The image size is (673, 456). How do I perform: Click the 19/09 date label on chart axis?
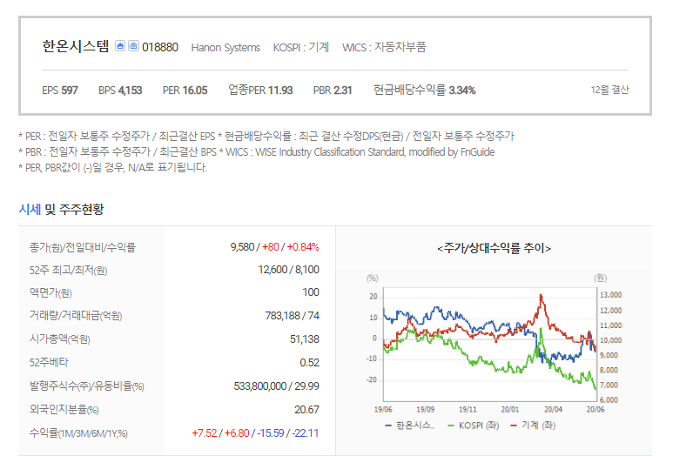[x=426, y=409]
